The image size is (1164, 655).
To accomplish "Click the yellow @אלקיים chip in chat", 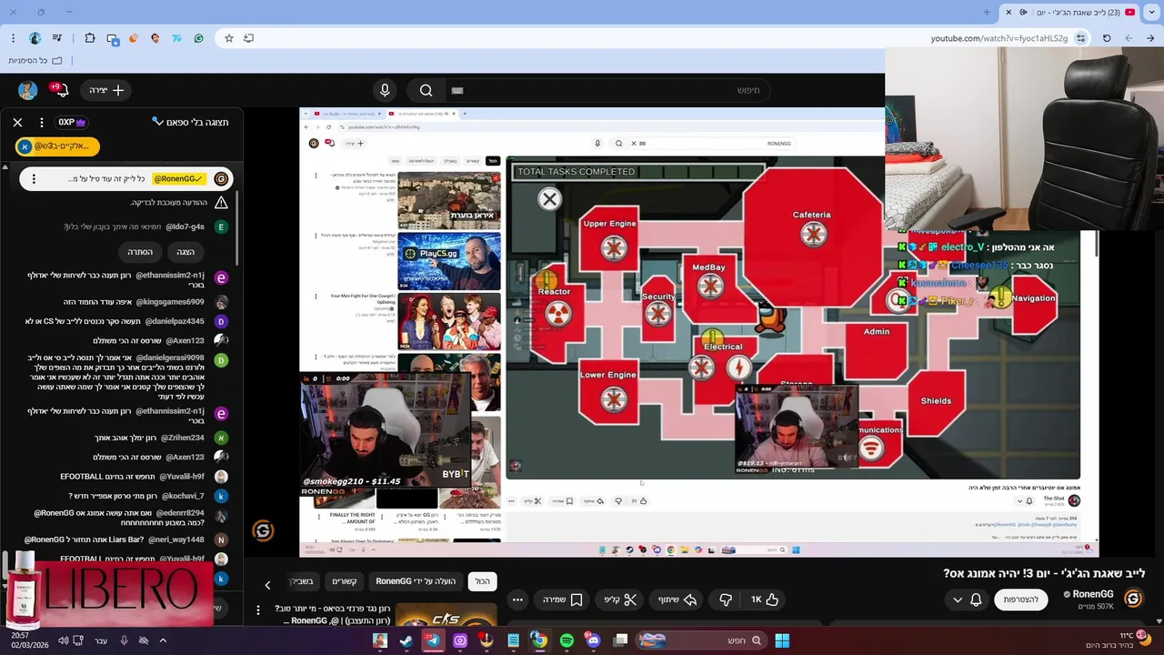I will [x=57, y=146].
